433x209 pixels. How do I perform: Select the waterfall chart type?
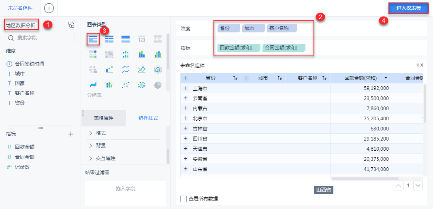[x=109, y=70]
